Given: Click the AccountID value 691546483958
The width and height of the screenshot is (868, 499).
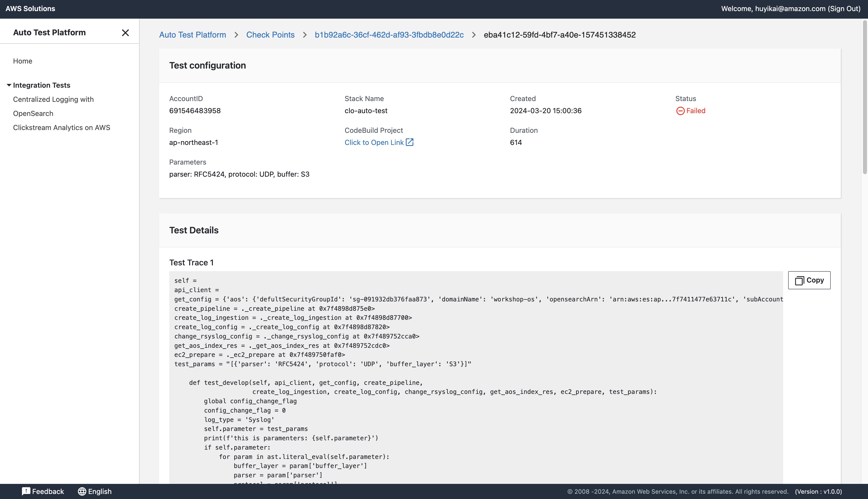Looking at the screenshot, I should tap(195, 111).
